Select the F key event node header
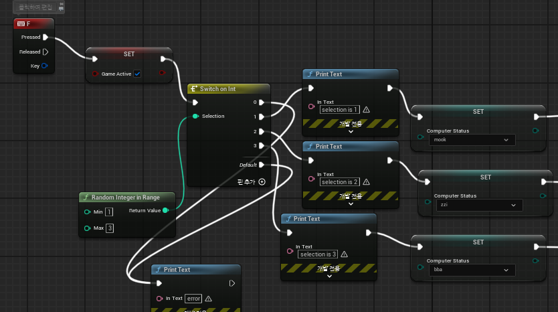558x312 pixels. pyautogui.click(x=34, y=23)
